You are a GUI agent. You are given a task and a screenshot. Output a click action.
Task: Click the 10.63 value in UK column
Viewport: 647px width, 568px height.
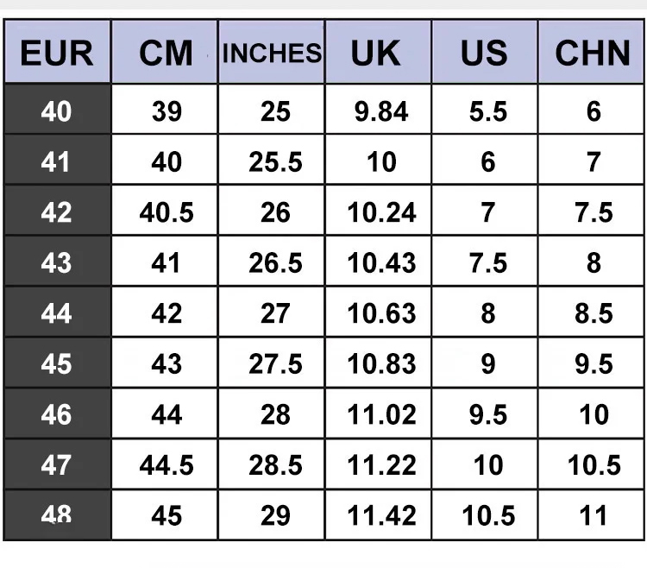(381, 313)
